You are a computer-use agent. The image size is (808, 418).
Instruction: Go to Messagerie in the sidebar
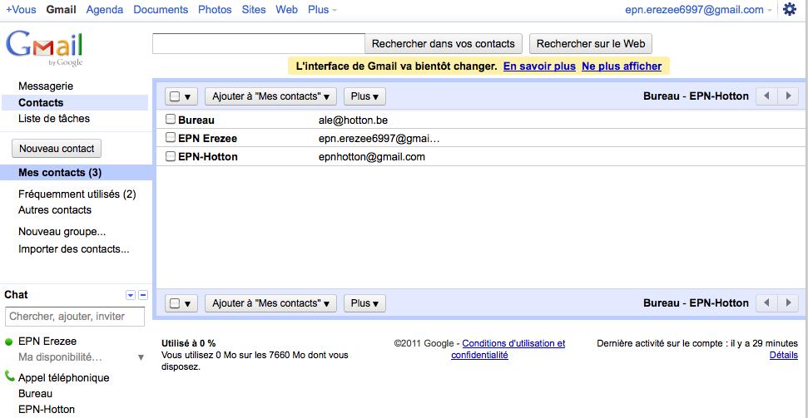tap(46, 86)
